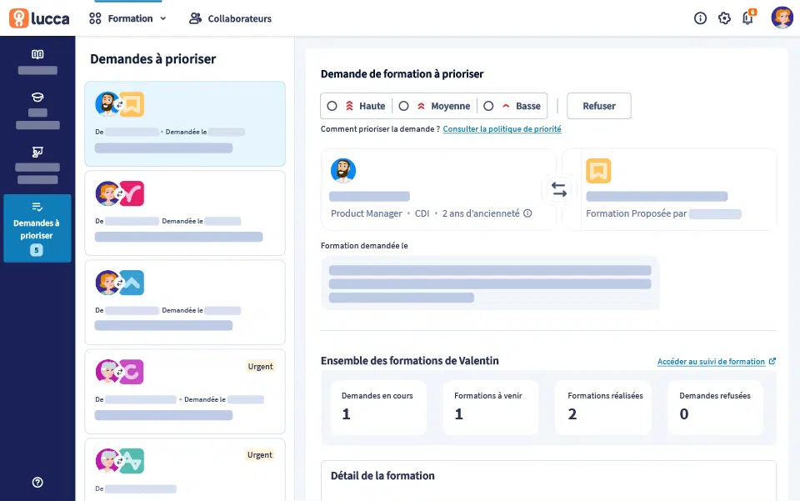
Task: Click the help question mark icon
Action: pyautogui.click(x=37, y=483)
